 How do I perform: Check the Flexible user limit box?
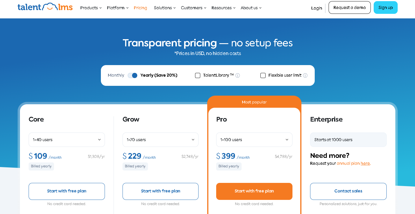(263, 75)
